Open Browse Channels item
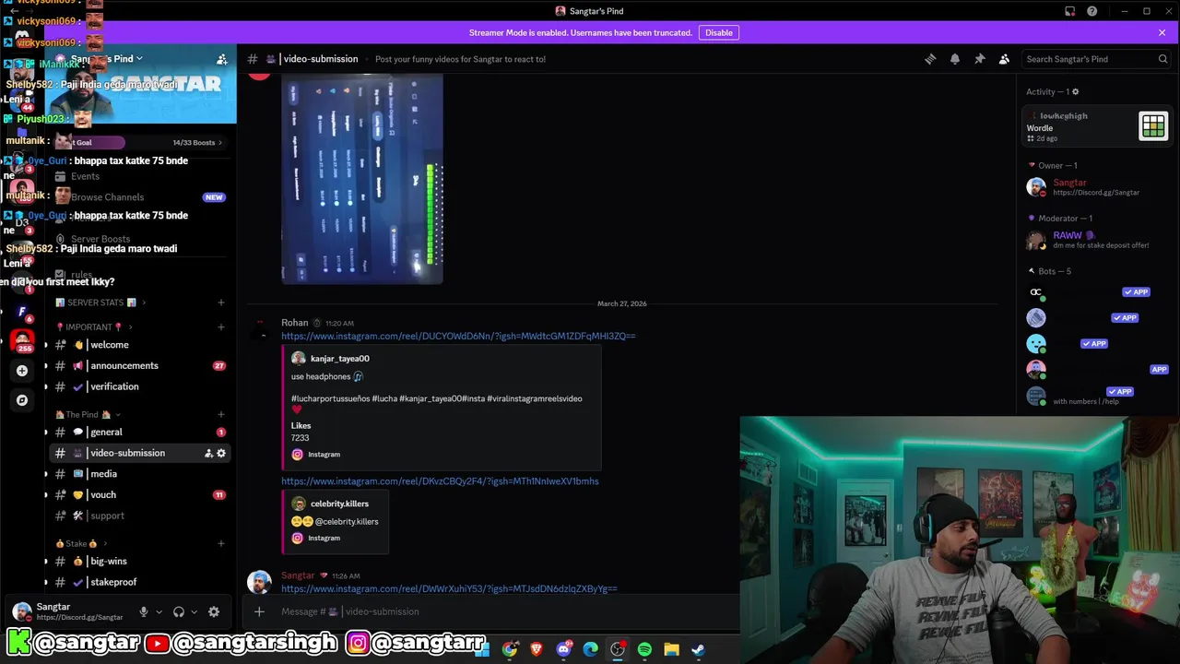Image resolution: width=1180 pixels, height=664 pixels. coord(138,197)
